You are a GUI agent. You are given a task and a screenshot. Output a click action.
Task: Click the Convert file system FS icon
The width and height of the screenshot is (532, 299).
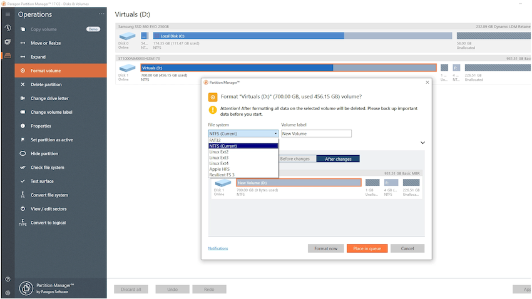tap(23, 195)
